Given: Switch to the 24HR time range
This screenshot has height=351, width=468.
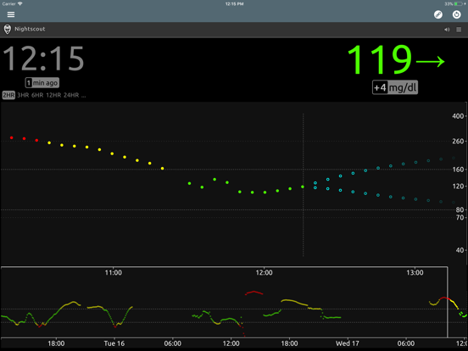Looking at the screenshot, I should pyautogui.click(x=71, y=95).
